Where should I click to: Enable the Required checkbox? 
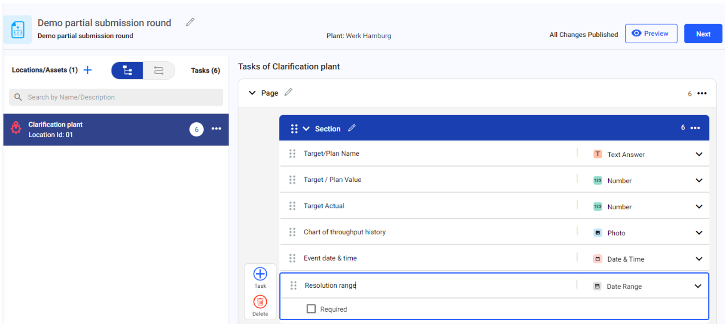pyautogui.click(x=311, y=309)
